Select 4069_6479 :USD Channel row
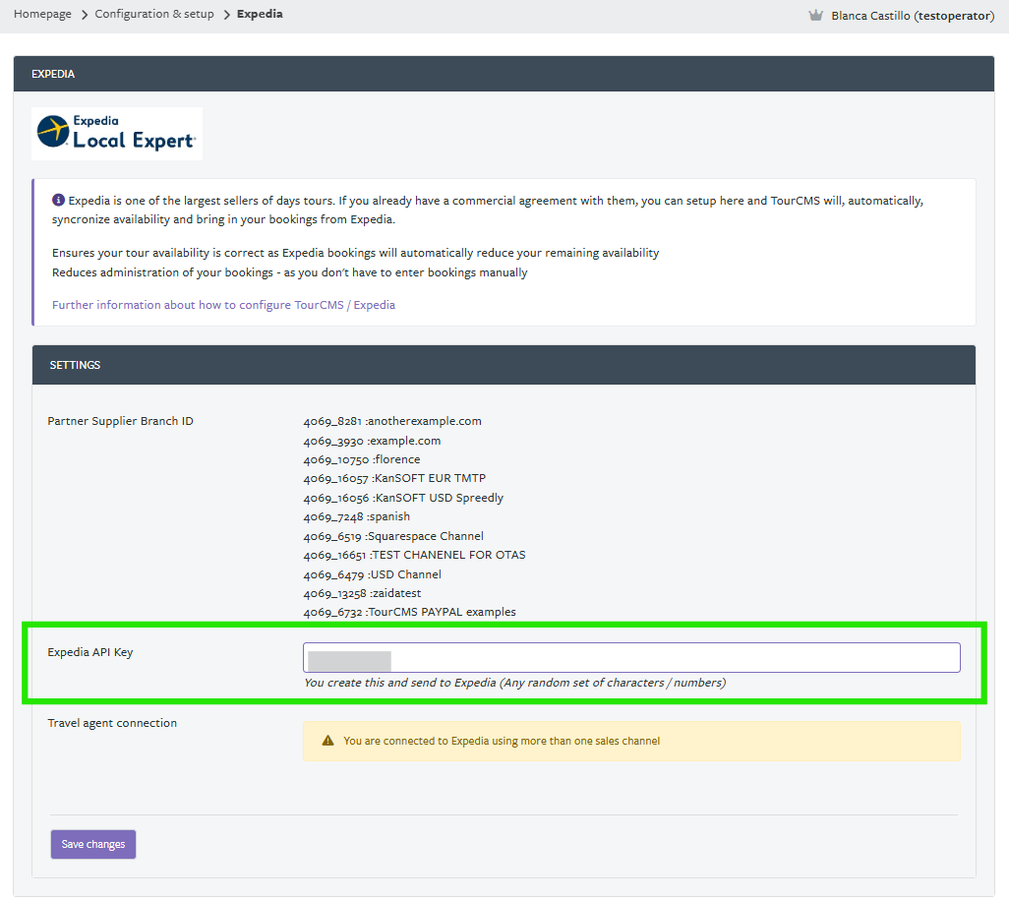The height and width of the screenshot is (901, 1009). coord(372,574)
